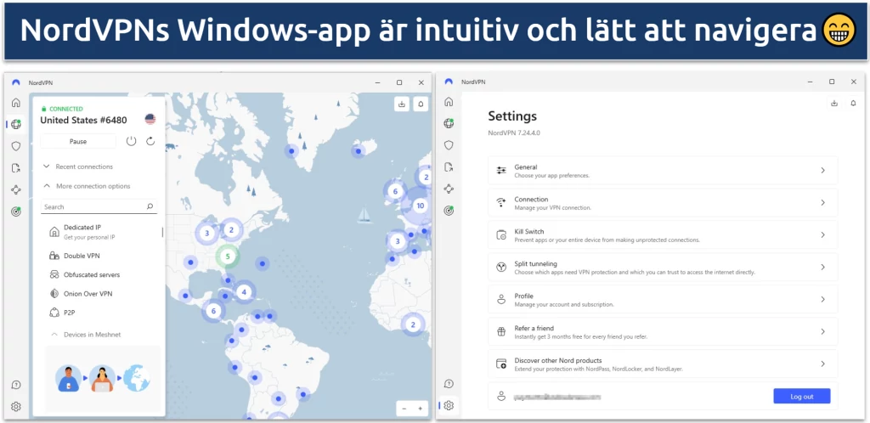The image size is (870, 423).
Task: Open Split tunneling row chevron
Action: pos(822,268)
